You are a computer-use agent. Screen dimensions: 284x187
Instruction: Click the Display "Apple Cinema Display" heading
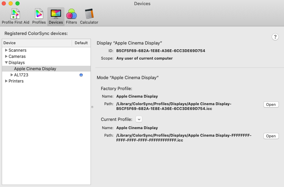click(x=129, y=43)
